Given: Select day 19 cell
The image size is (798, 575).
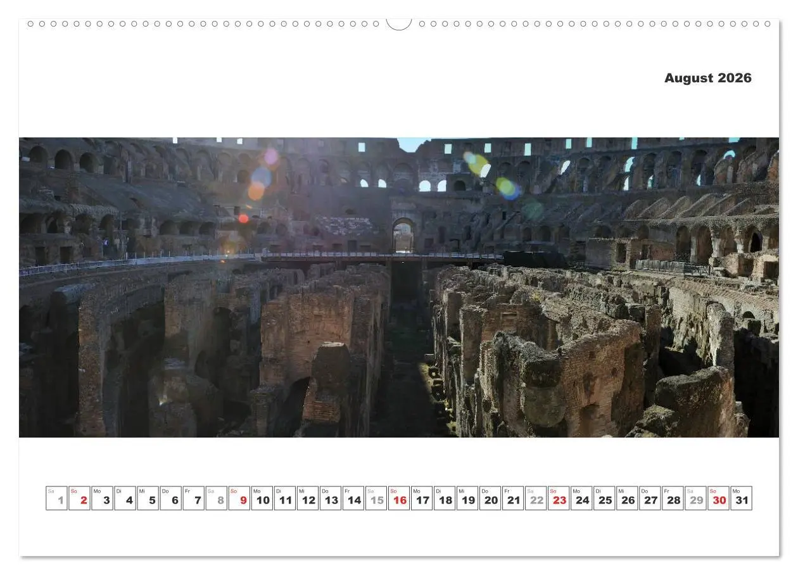Looking at the screenshot, I should (x=467, y=498).
